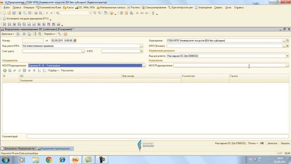291x164 pixels.
Task: Click the Дт/Кт postings icon in document toolbar
Action: tap(60, 34)
